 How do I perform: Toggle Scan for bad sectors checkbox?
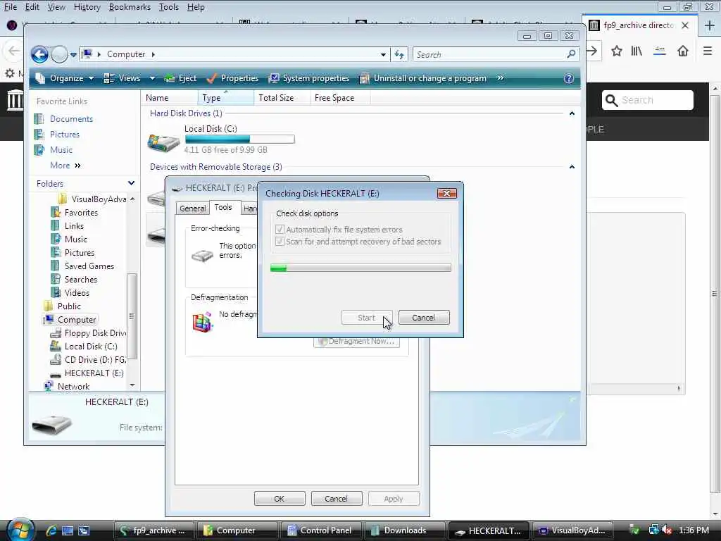coord(279,242)
